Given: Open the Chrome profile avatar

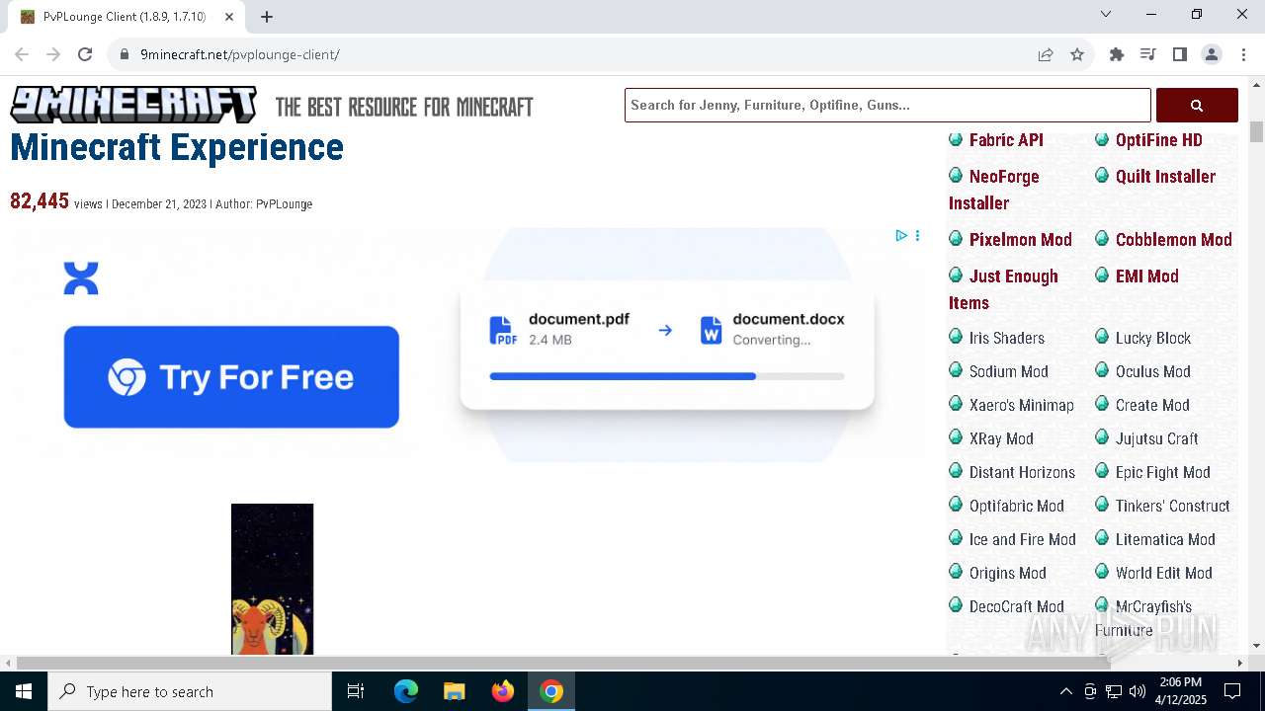Looking at the screenshot, I should coord(1212,54).
